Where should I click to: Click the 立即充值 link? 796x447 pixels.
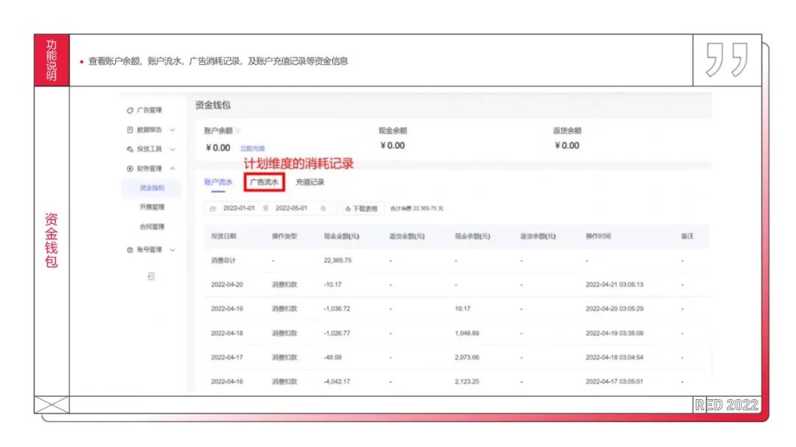pyautogui.click(x=252, y=149)
